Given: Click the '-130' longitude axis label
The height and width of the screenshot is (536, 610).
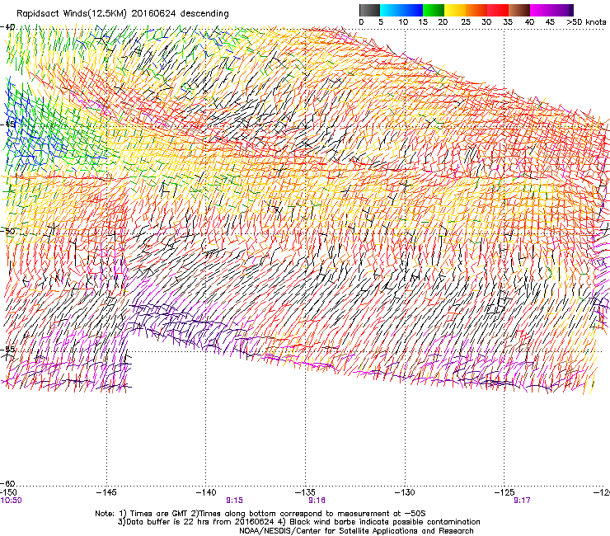Looking at the screenshot, I should [405, 492].
